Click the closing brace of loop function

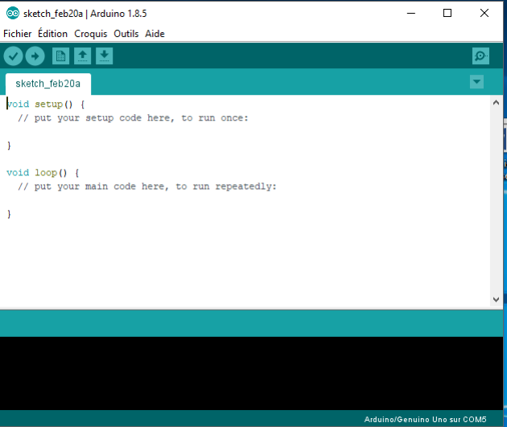9,214
